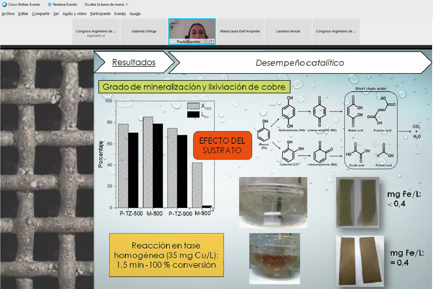
Task: Click the shield icon beside Ventana Evento
Action: tap(50, 5)
